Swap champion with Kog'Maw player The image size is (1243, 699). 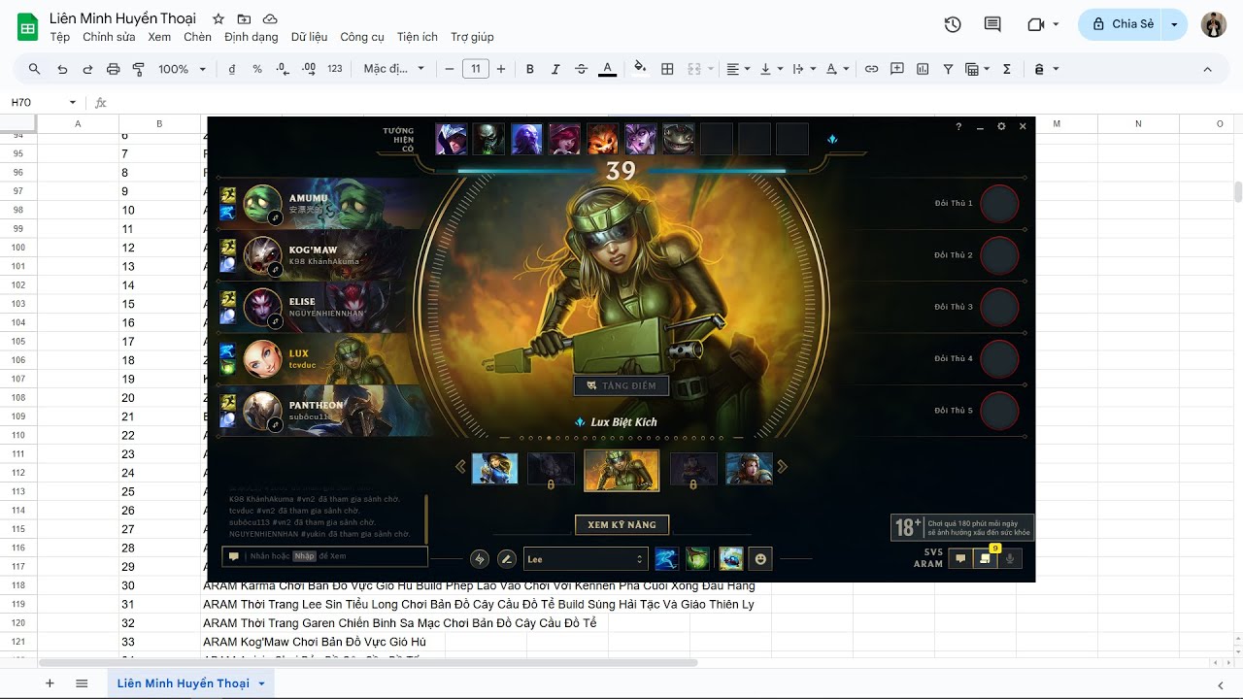pos(275,269)
